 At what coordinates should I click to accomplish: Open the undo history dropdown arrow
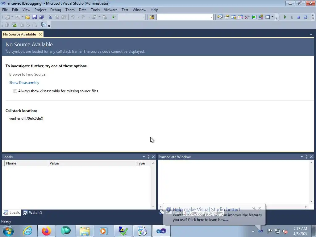click(78, 17)
